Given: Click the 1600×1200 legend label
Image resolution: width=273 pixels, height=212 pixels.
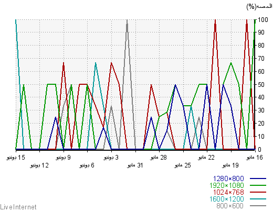Looking at the screenshot, I should [x=227, y=199].
